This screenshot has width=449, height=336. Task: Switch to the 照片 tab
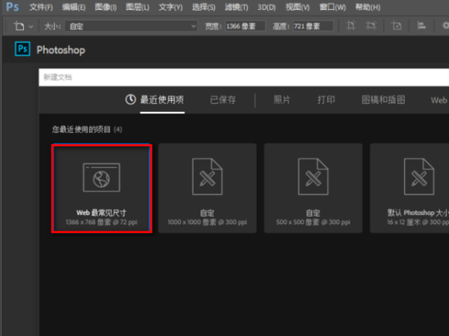[282, 100]
